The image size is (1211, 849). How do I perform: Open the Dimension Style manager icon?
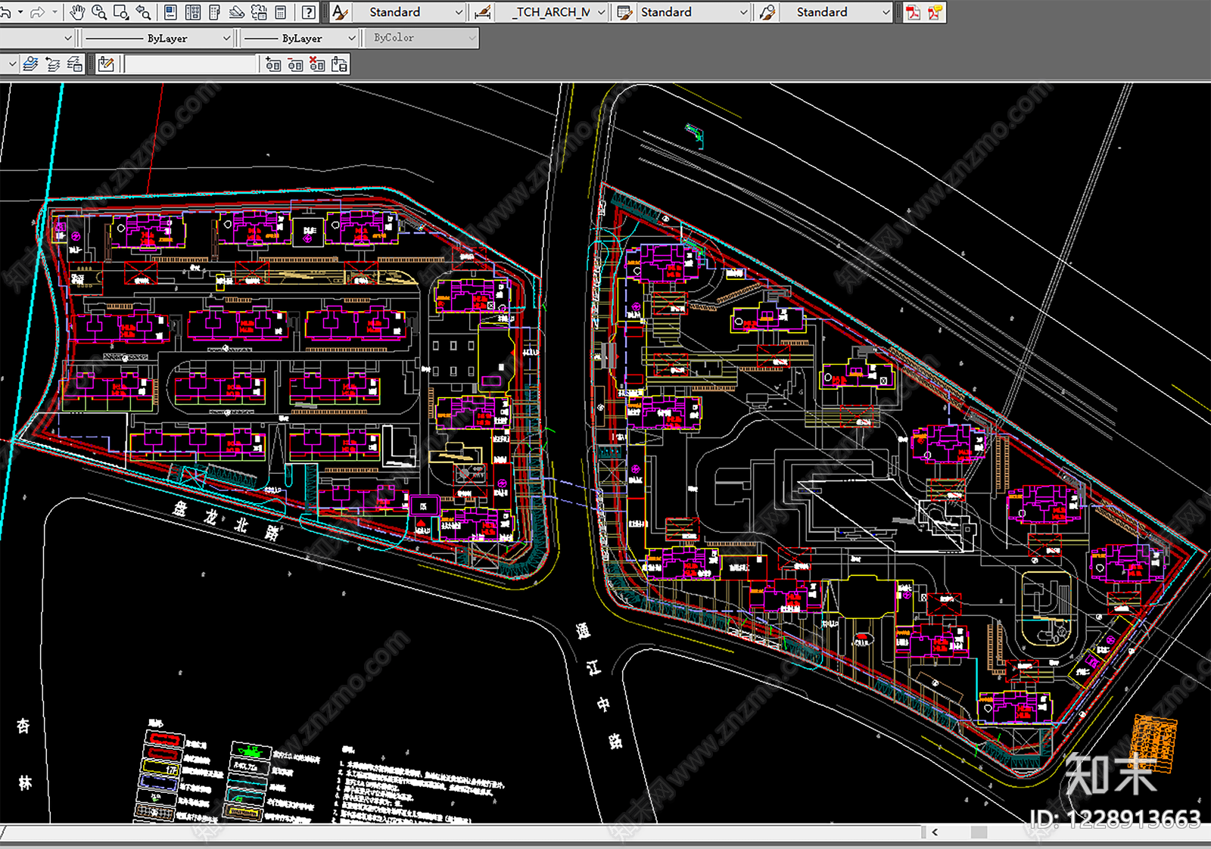pyautogui.click(x=482, y=12)
